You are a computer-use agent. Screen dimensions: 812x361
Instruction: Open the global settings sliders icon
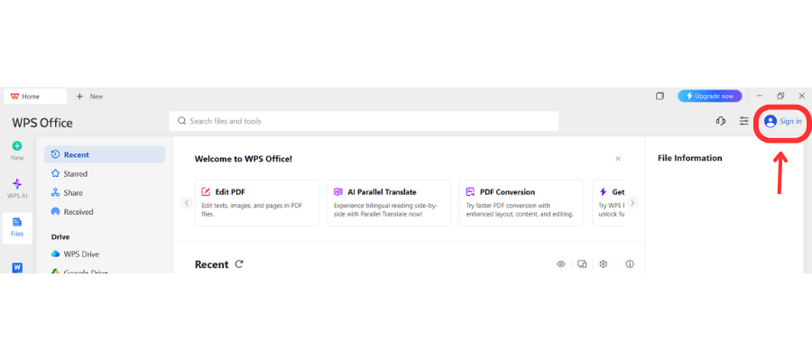coord(744,121)
